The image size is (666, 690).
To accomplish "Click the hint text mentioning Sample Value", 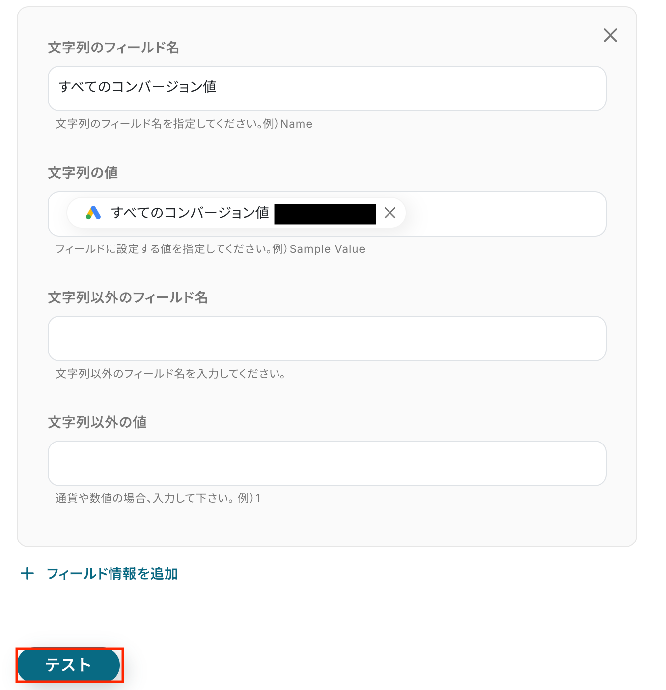I will point(210,249).
